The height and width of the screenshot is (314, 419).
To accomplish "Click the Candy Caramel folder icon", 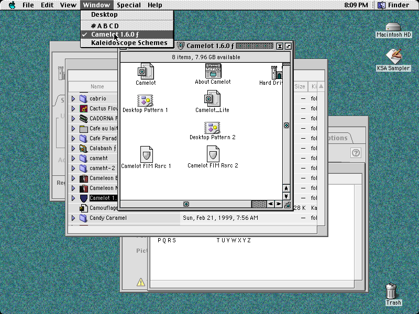I will (83, 218).
